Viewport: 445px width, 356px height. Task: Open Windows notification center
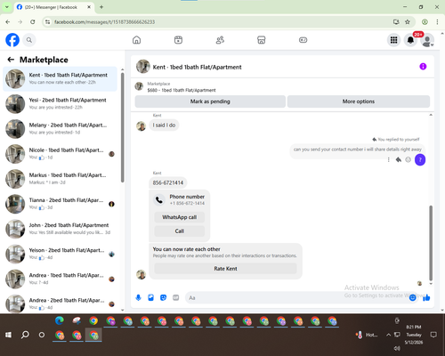pyautogui.click(x=433, y=335)
